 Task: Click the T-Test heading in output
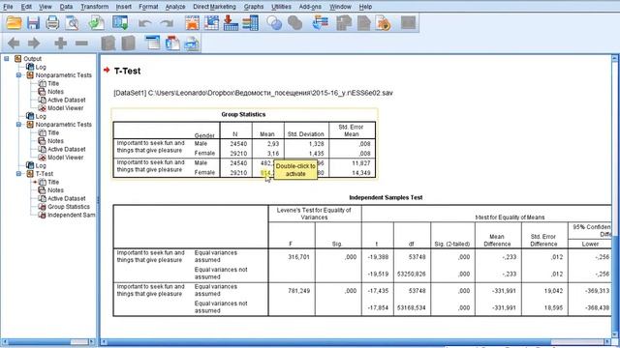[127, 71]
